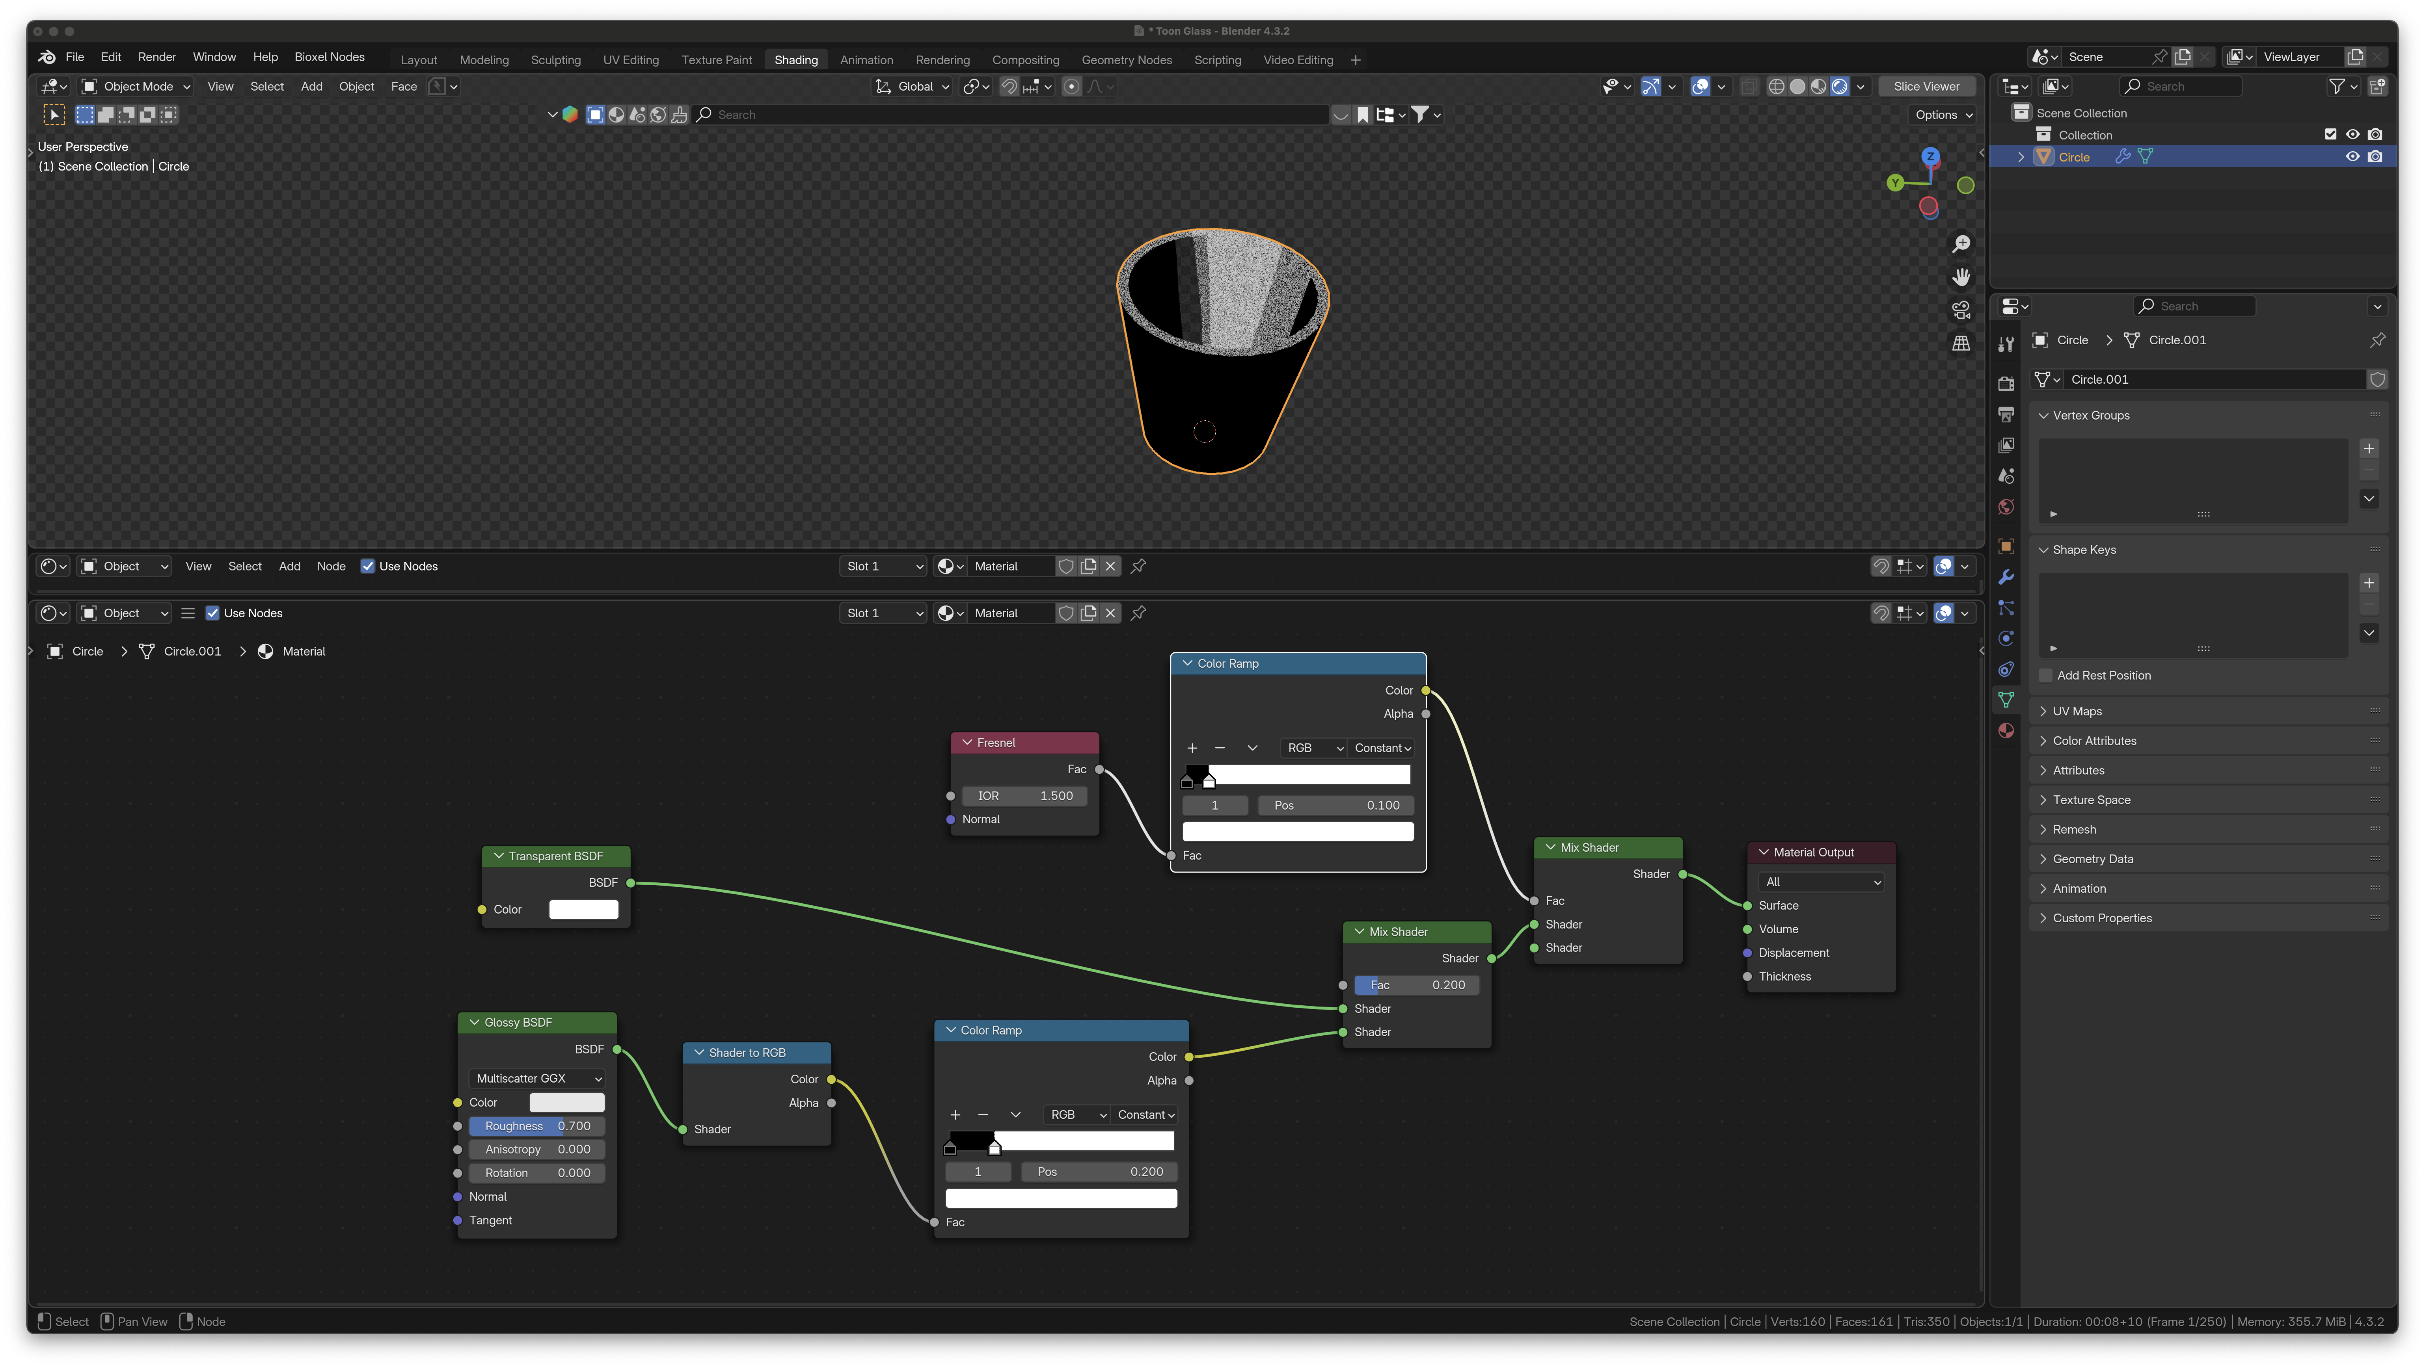Switch perspective/orthographic with the grid gizmo icon
This screenshot has height=1367, width=2425.
click(1961, 344)
